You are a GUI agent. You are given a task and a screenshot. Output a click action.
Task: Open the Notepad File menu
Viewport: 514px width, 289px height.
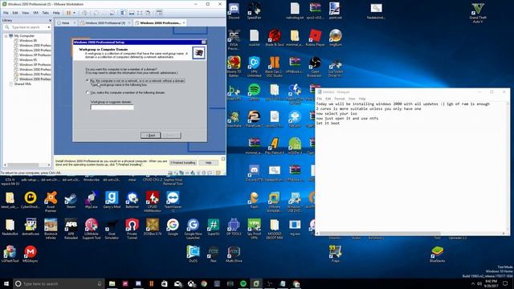point(319,99)
